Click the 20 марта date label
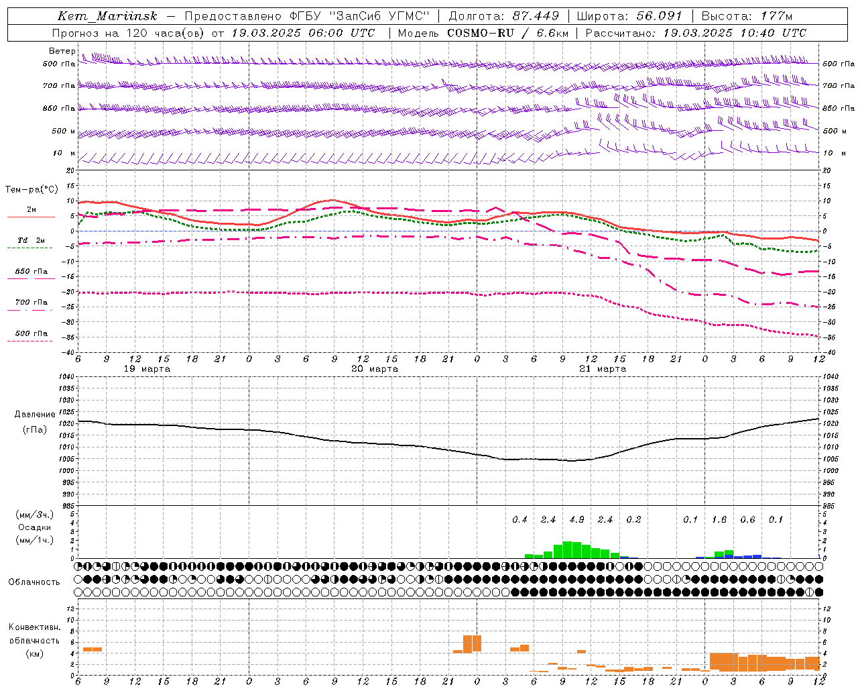 click(x=375, y=369)
